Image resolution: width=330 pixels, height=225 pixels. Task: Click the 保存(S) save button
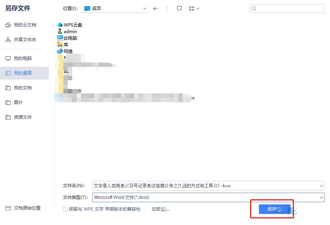click(274, 209)
